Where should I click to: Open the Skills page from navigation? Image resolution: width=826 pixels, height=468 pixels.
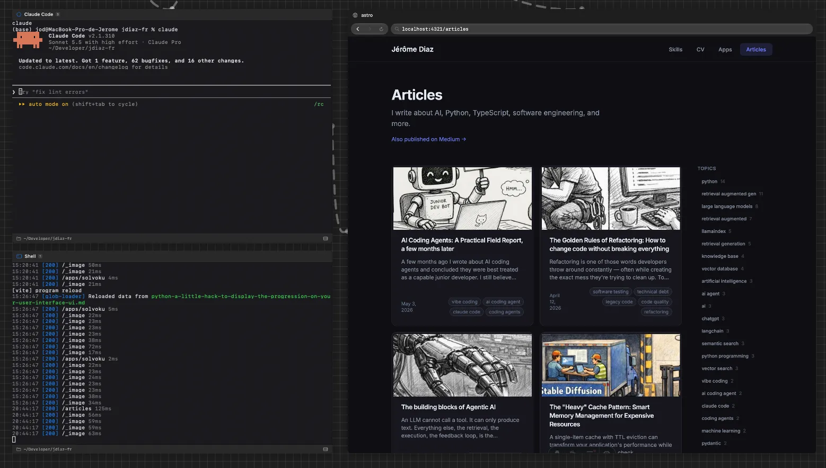click(675, 50)
